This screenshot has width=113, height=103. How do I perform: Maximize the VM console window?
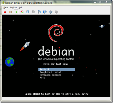click(100, 2)
